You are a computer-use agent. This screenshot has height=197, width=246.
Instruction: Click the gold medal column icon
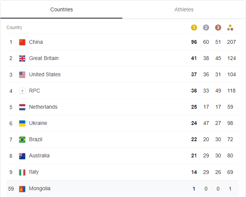tap(194, 28)
